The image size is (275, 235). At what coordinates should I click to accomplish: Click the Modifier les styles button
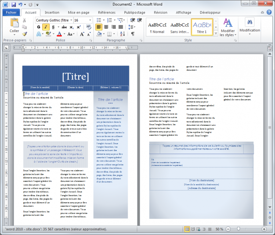point(228,28)
